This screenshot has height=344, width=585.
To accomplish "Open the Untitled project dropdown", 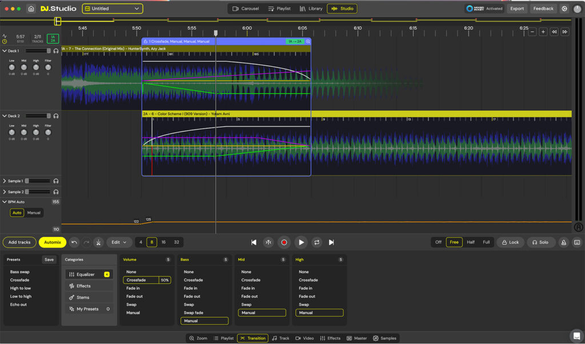I will click(113, 8).
